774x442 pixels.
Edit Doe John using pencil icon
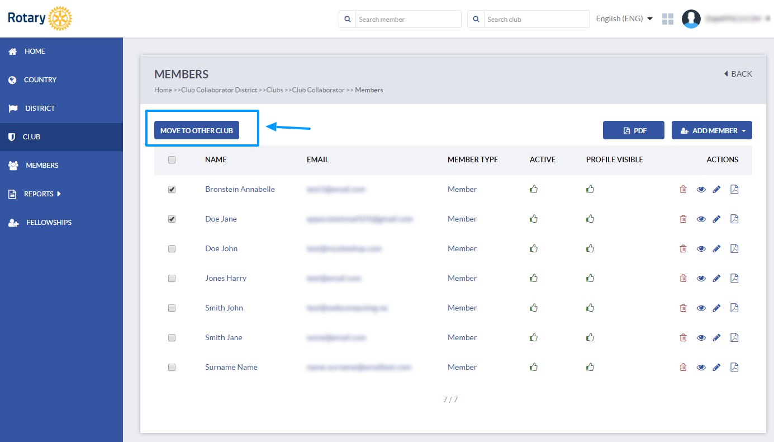tap(717, 248)
